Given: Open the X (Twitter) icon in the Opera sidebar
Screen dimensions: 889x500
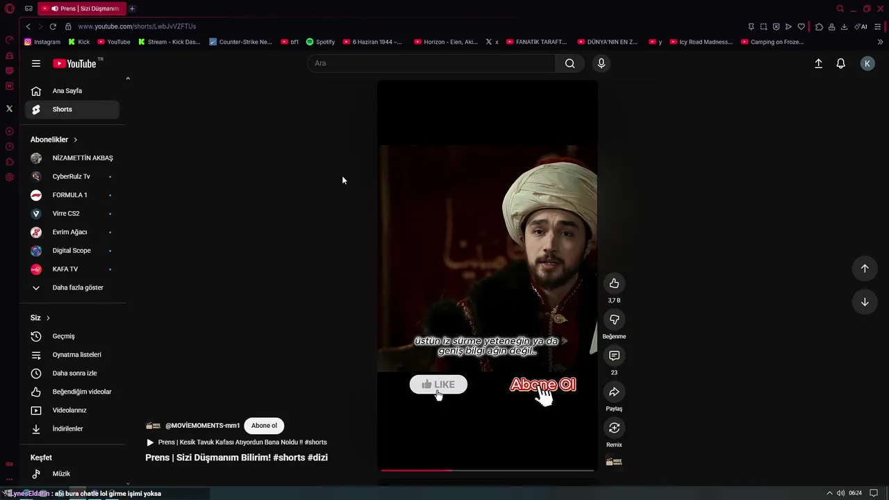Looking at the screenshot, I should (x=9, y=108).
